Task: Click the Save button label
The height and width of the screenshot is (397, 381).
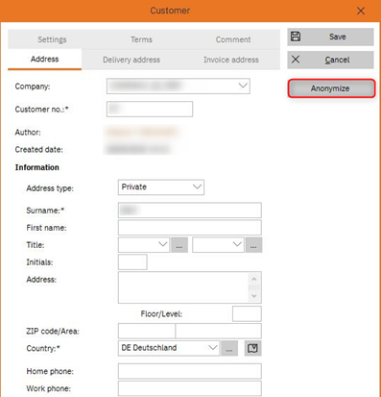Action: point(338,37)
